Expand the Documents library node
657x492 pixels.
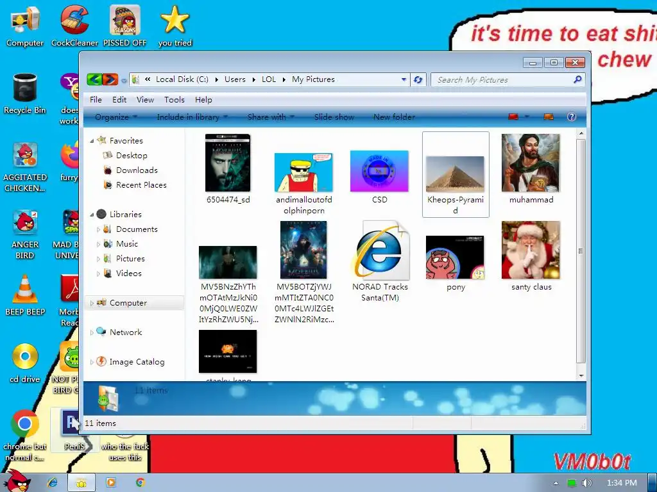pos(98,229)
